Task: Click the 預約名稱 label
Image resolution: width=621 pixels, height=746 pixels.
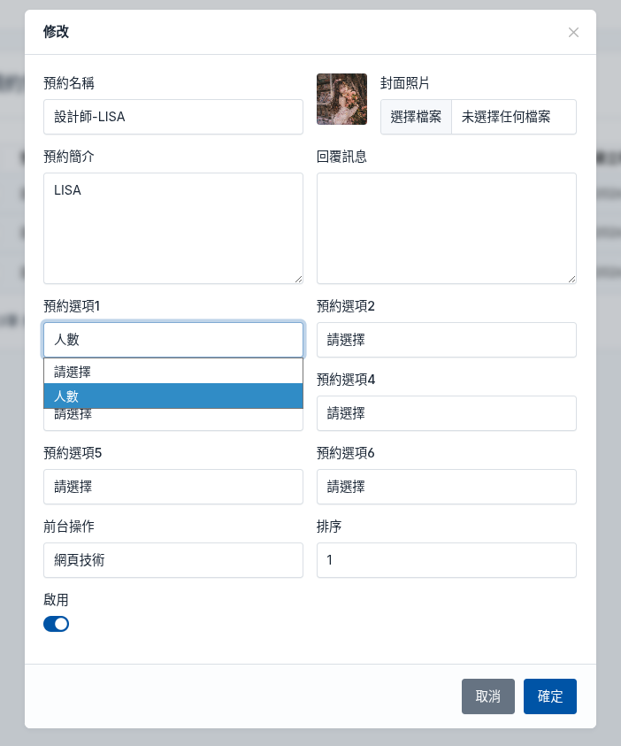Action: pyautogui.click(x=69, y=83)
